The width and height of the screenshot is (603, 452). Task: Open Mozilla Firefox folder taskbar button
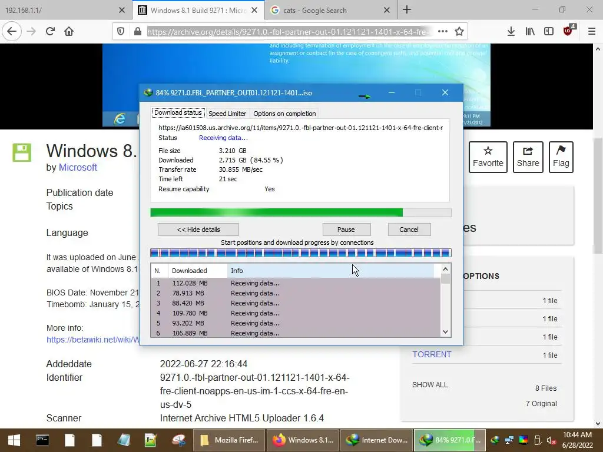(x=228, y=440)
